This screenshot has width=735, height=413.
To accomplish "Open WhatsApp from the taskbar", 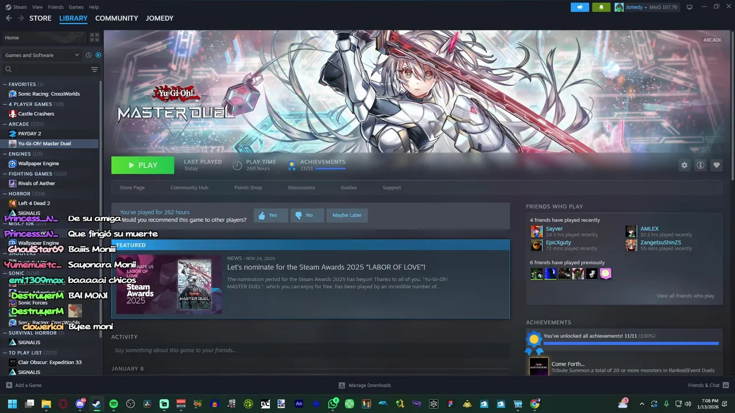I will coord(332,404).
